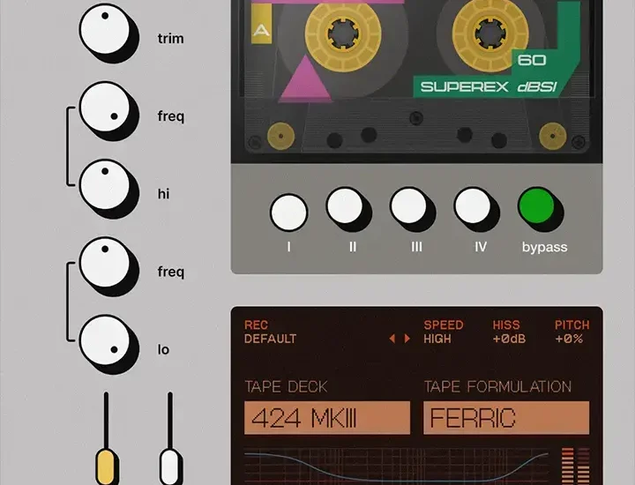
Task: Click the hi band freq knob
Action: (x=105, y=107)
